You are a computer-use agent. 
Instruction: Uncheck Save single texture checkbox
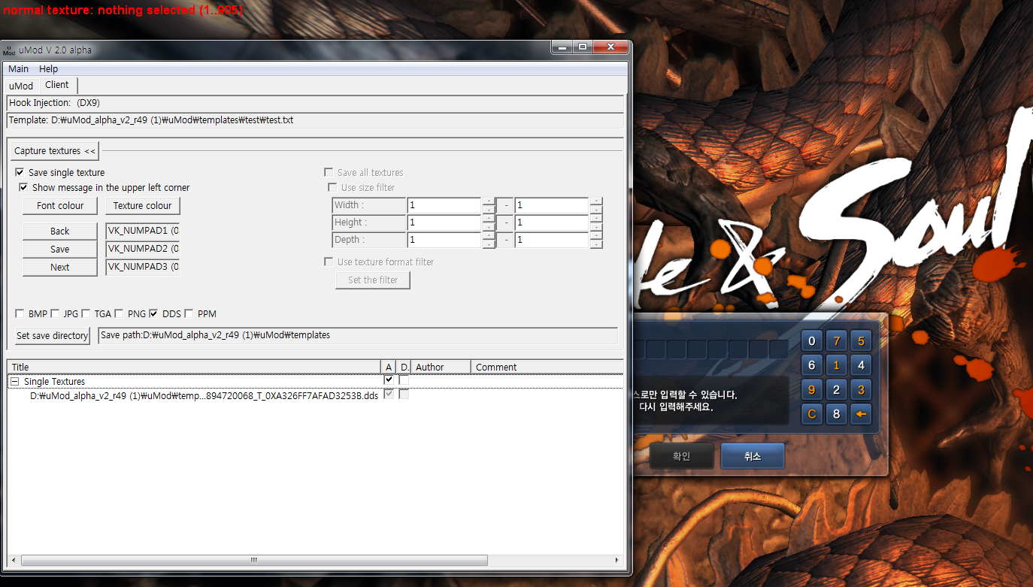(x=20, y=173)
